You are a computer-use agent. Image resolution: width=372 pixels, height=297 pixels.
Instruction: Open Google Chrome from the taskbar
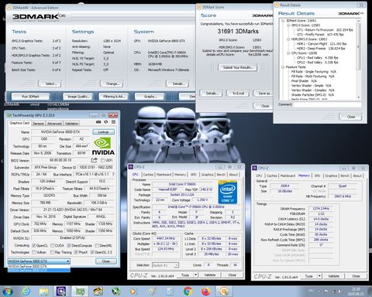[188, 292]
